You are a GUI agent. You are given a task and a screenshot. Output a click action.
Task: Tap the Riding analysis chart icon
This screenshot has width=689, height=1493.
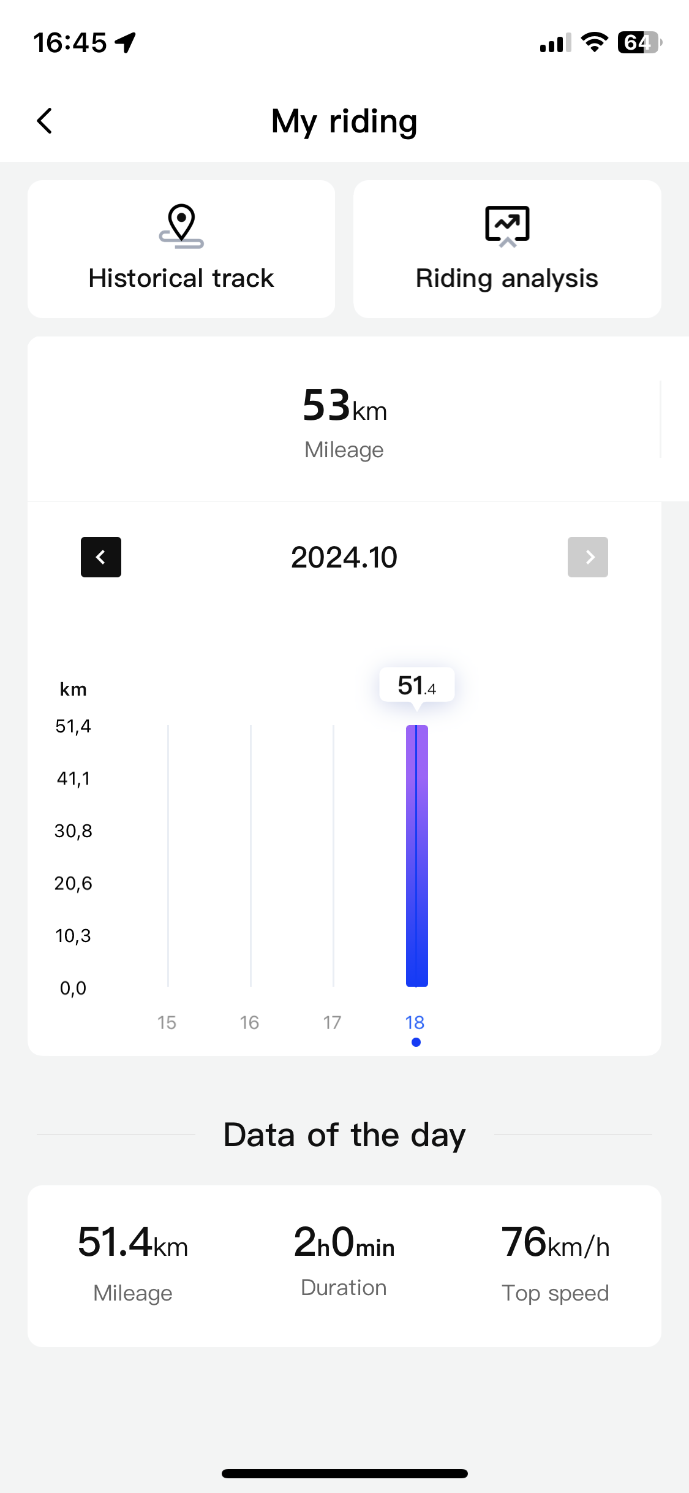(x=507, y=226)
